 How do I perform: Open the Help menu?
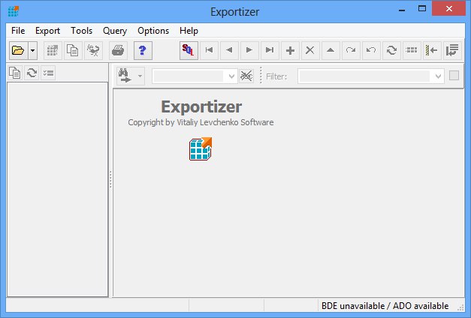coord(189,31)
